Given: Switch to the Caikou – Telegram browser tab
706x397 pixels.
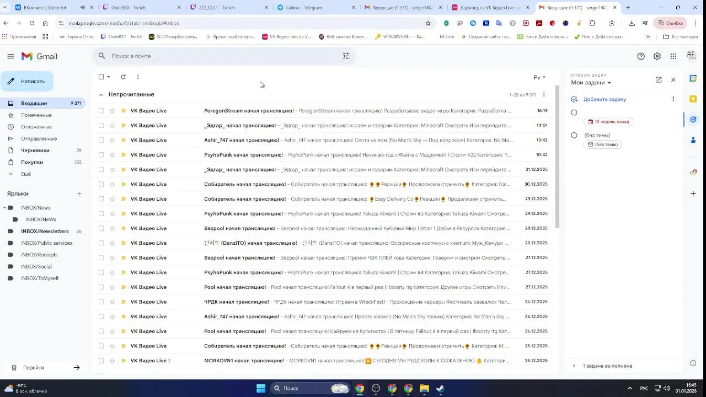Looking at the screenshot, I should pyautogui.click(x=315, y=8).
